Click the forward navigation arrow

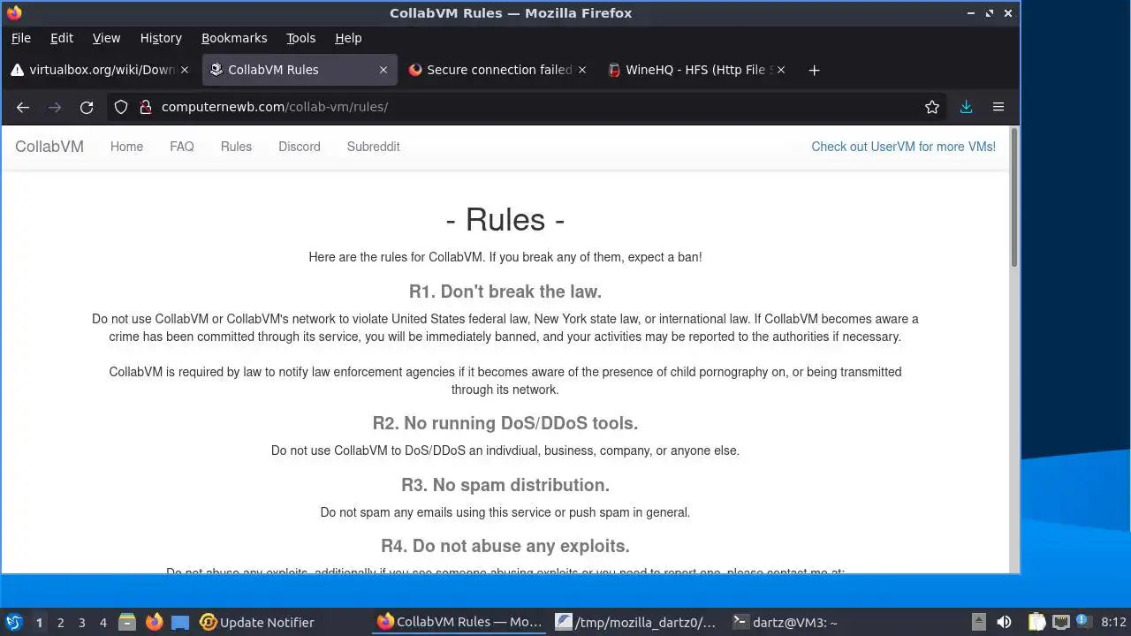point(55,107)
